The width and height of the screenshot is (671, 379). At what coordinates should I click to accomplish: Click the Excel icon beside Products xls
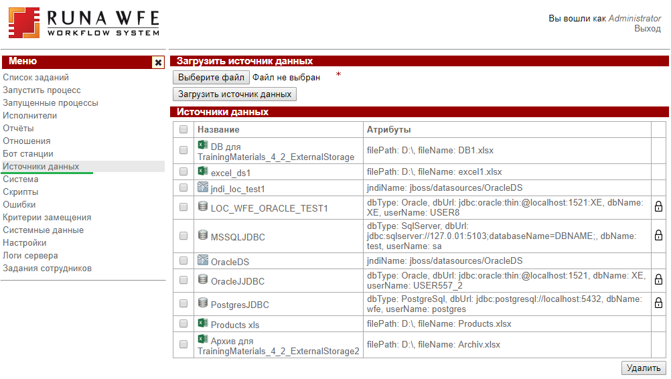pyautogui.click(x=203, y=323)
